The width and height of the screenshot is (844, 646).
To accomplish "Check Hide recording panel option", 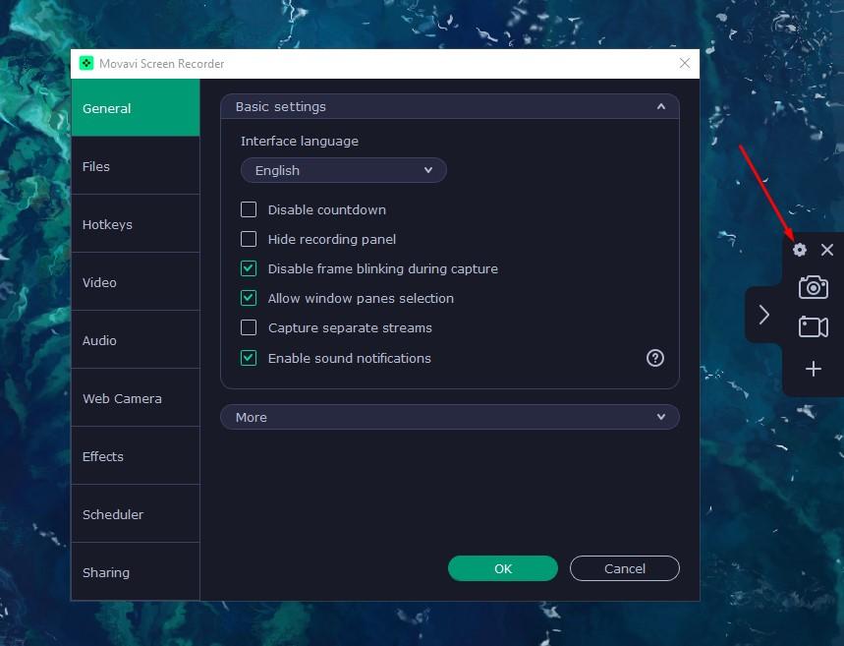I will click(x=249, y=239).
